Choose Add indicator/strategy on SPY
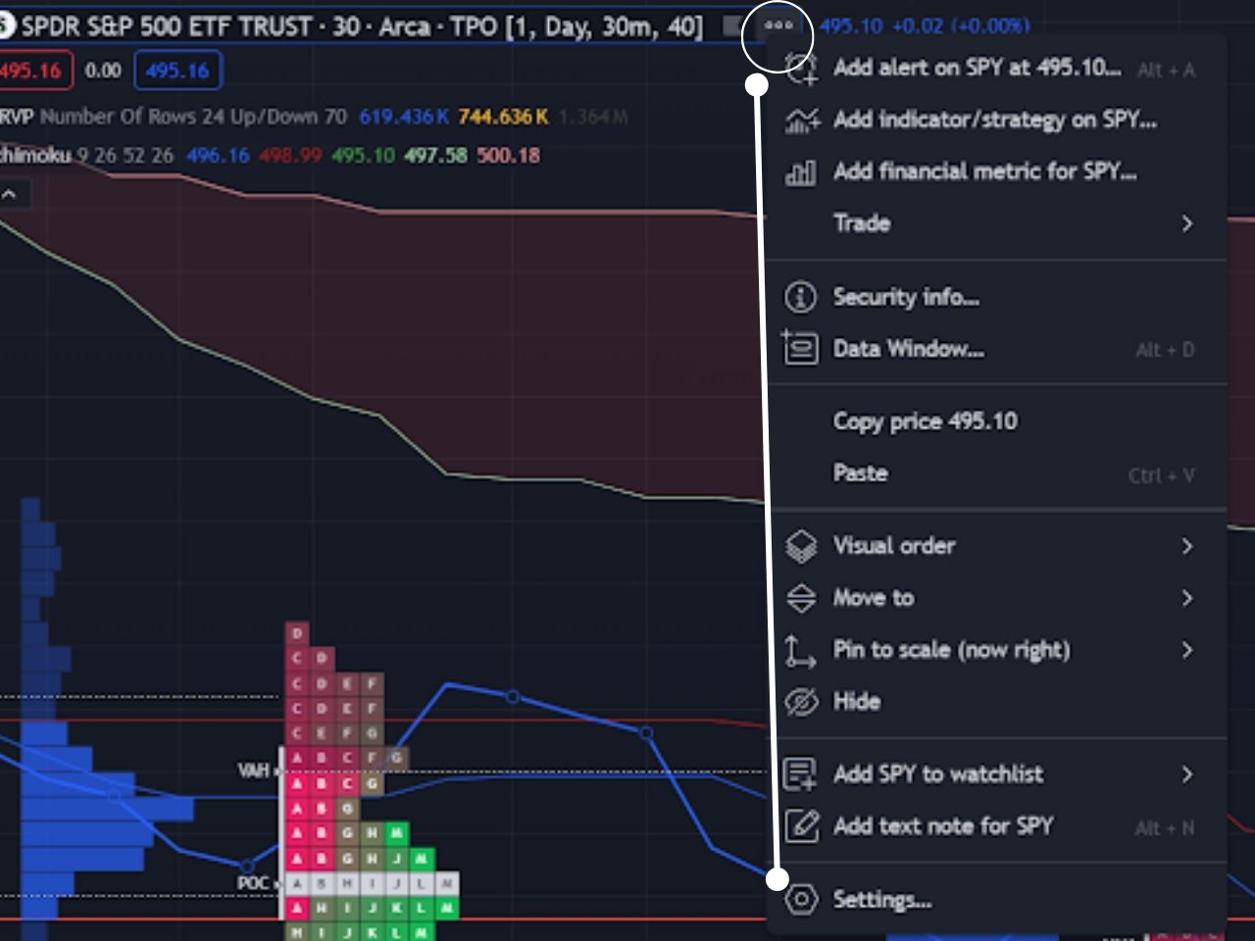This screenshot has width=1255, height=941. [x=994, y=120]
